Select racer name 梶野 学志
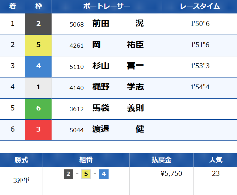The image size is (237, 195). [x=118, y=87]
